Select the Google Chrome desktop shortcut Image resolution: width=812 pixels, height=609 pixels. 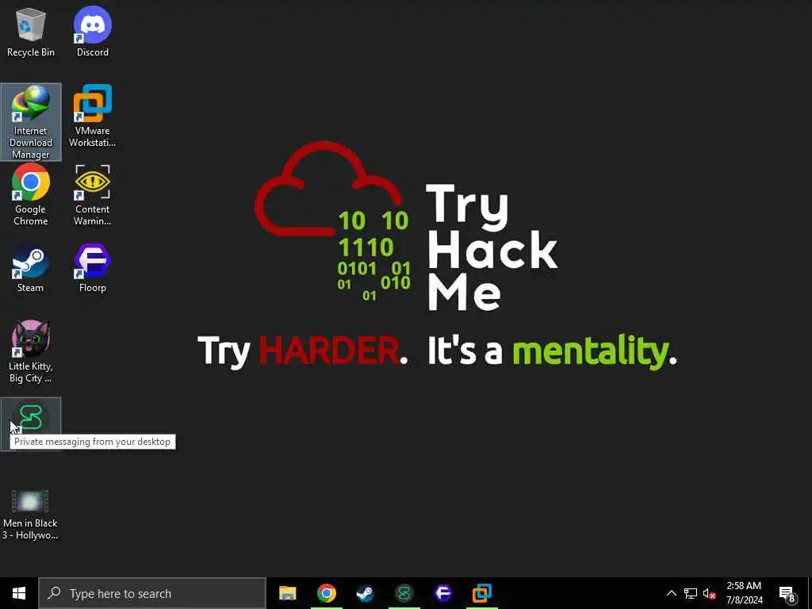pyautogui.click(x=31, y=195)
